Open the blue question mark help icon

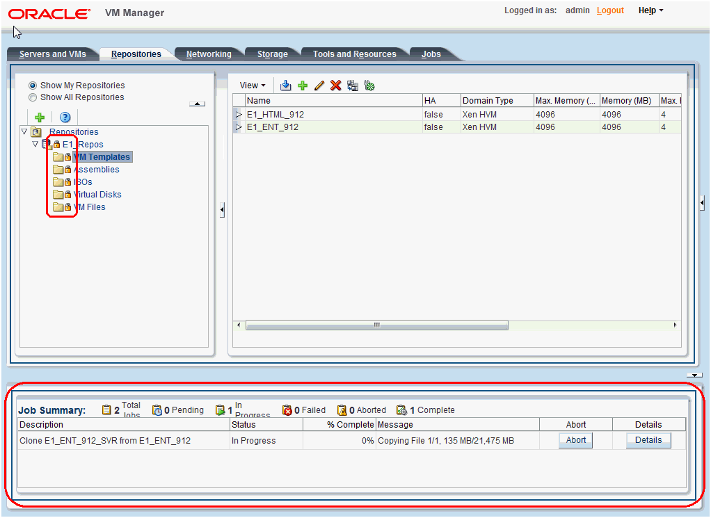[65, 118]
